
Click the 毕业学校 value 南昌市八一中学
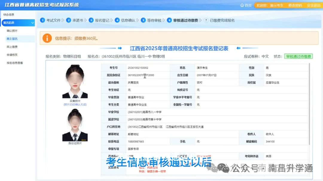pyautogui.click(x=145, y=112)
